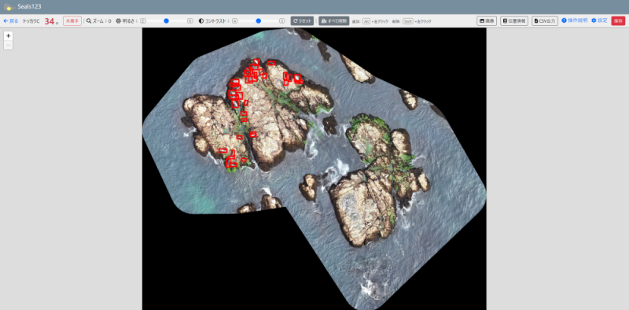The image size is (629, 310).
Task: Click the S key contrast increase box
Action: pos(282,21)
